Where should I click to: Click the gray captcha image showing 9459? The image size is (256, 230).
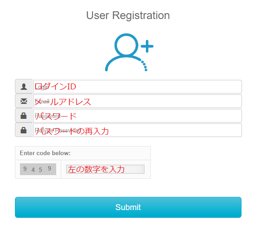[38, 169]
